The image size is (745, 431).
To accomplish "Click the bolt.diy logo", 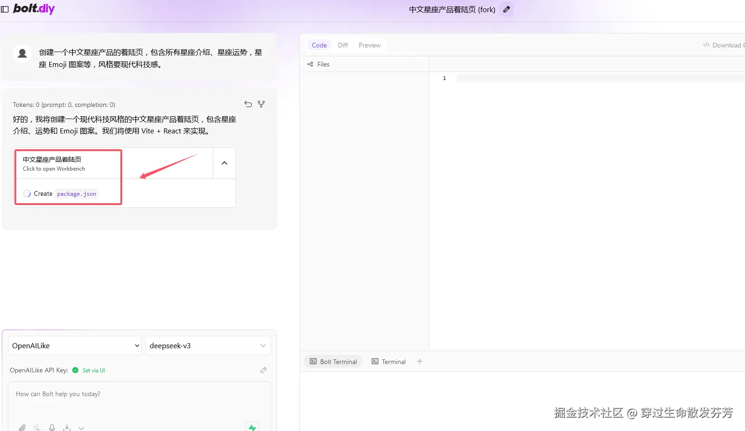I will tap(34, 9).
